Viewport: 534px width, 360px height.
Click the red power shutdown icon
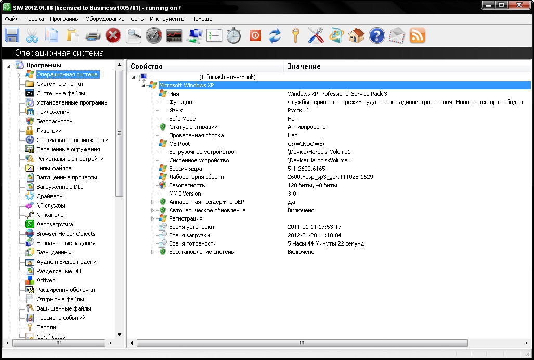coord(255,35)
